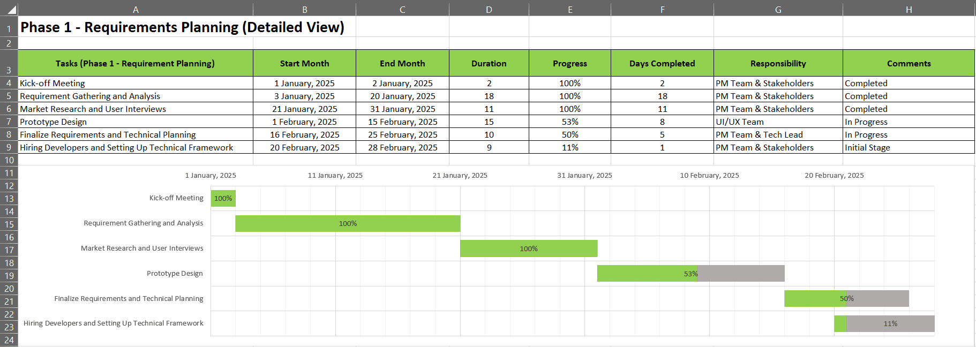Click the 11% Hiring Developers gray bar
Image resolution: width=976 pixels, height=347 pixels.
coord(890,323)
